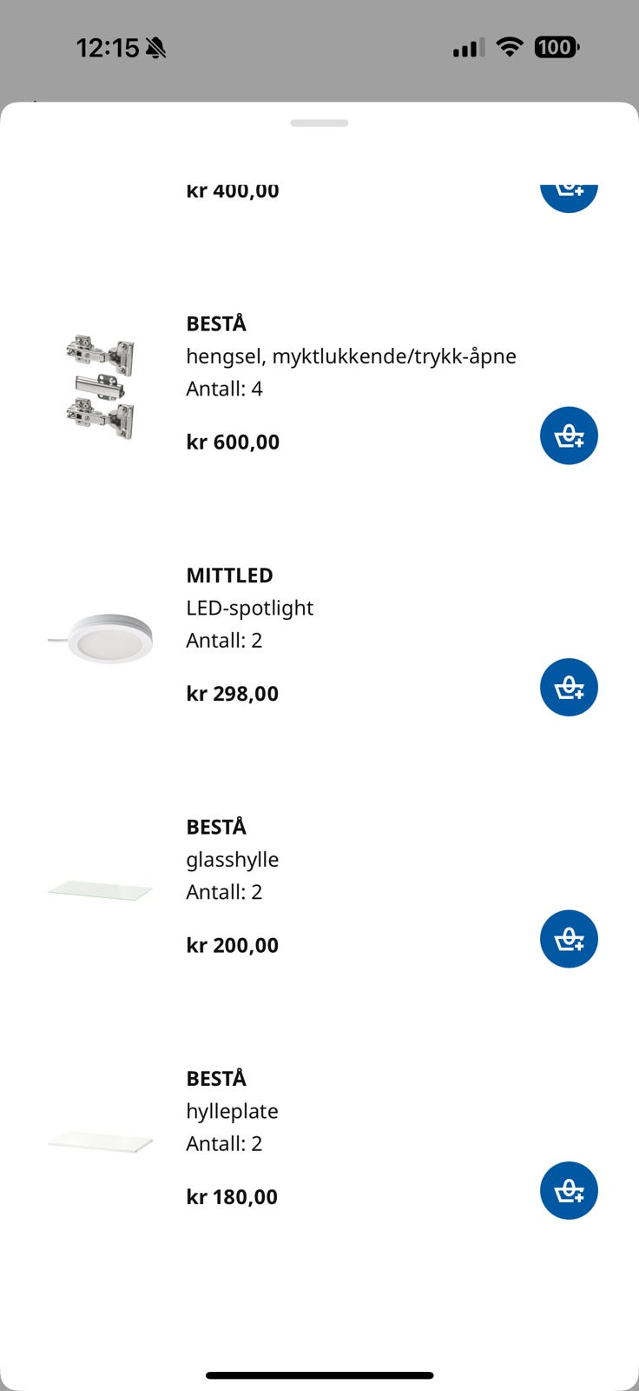Image resolution: width=639 pixels, height=1391 pixels.
Task: Tap the Wi-Fi status icon
Action: pyautogui.click(x=510, y=47)
